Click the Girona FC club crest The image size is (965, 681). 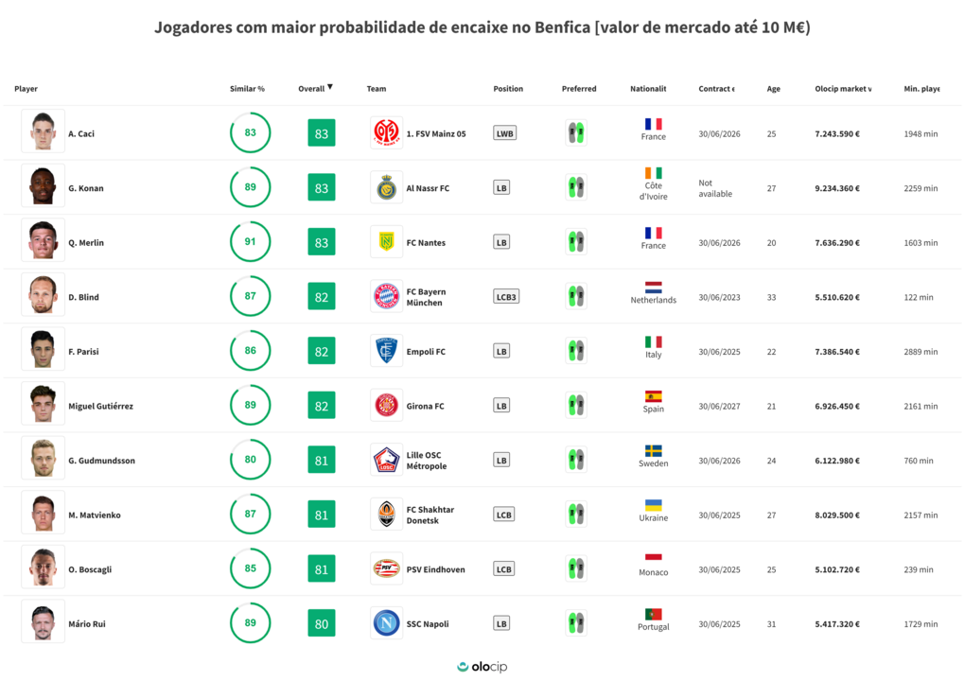click(x=387, y=406)
